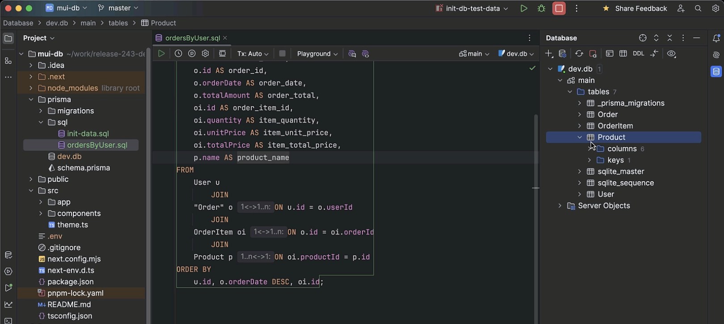The height and width of the screenshot is (324, 724).
Task: Refresh the database tree
Action: click(x=579, y=54)
